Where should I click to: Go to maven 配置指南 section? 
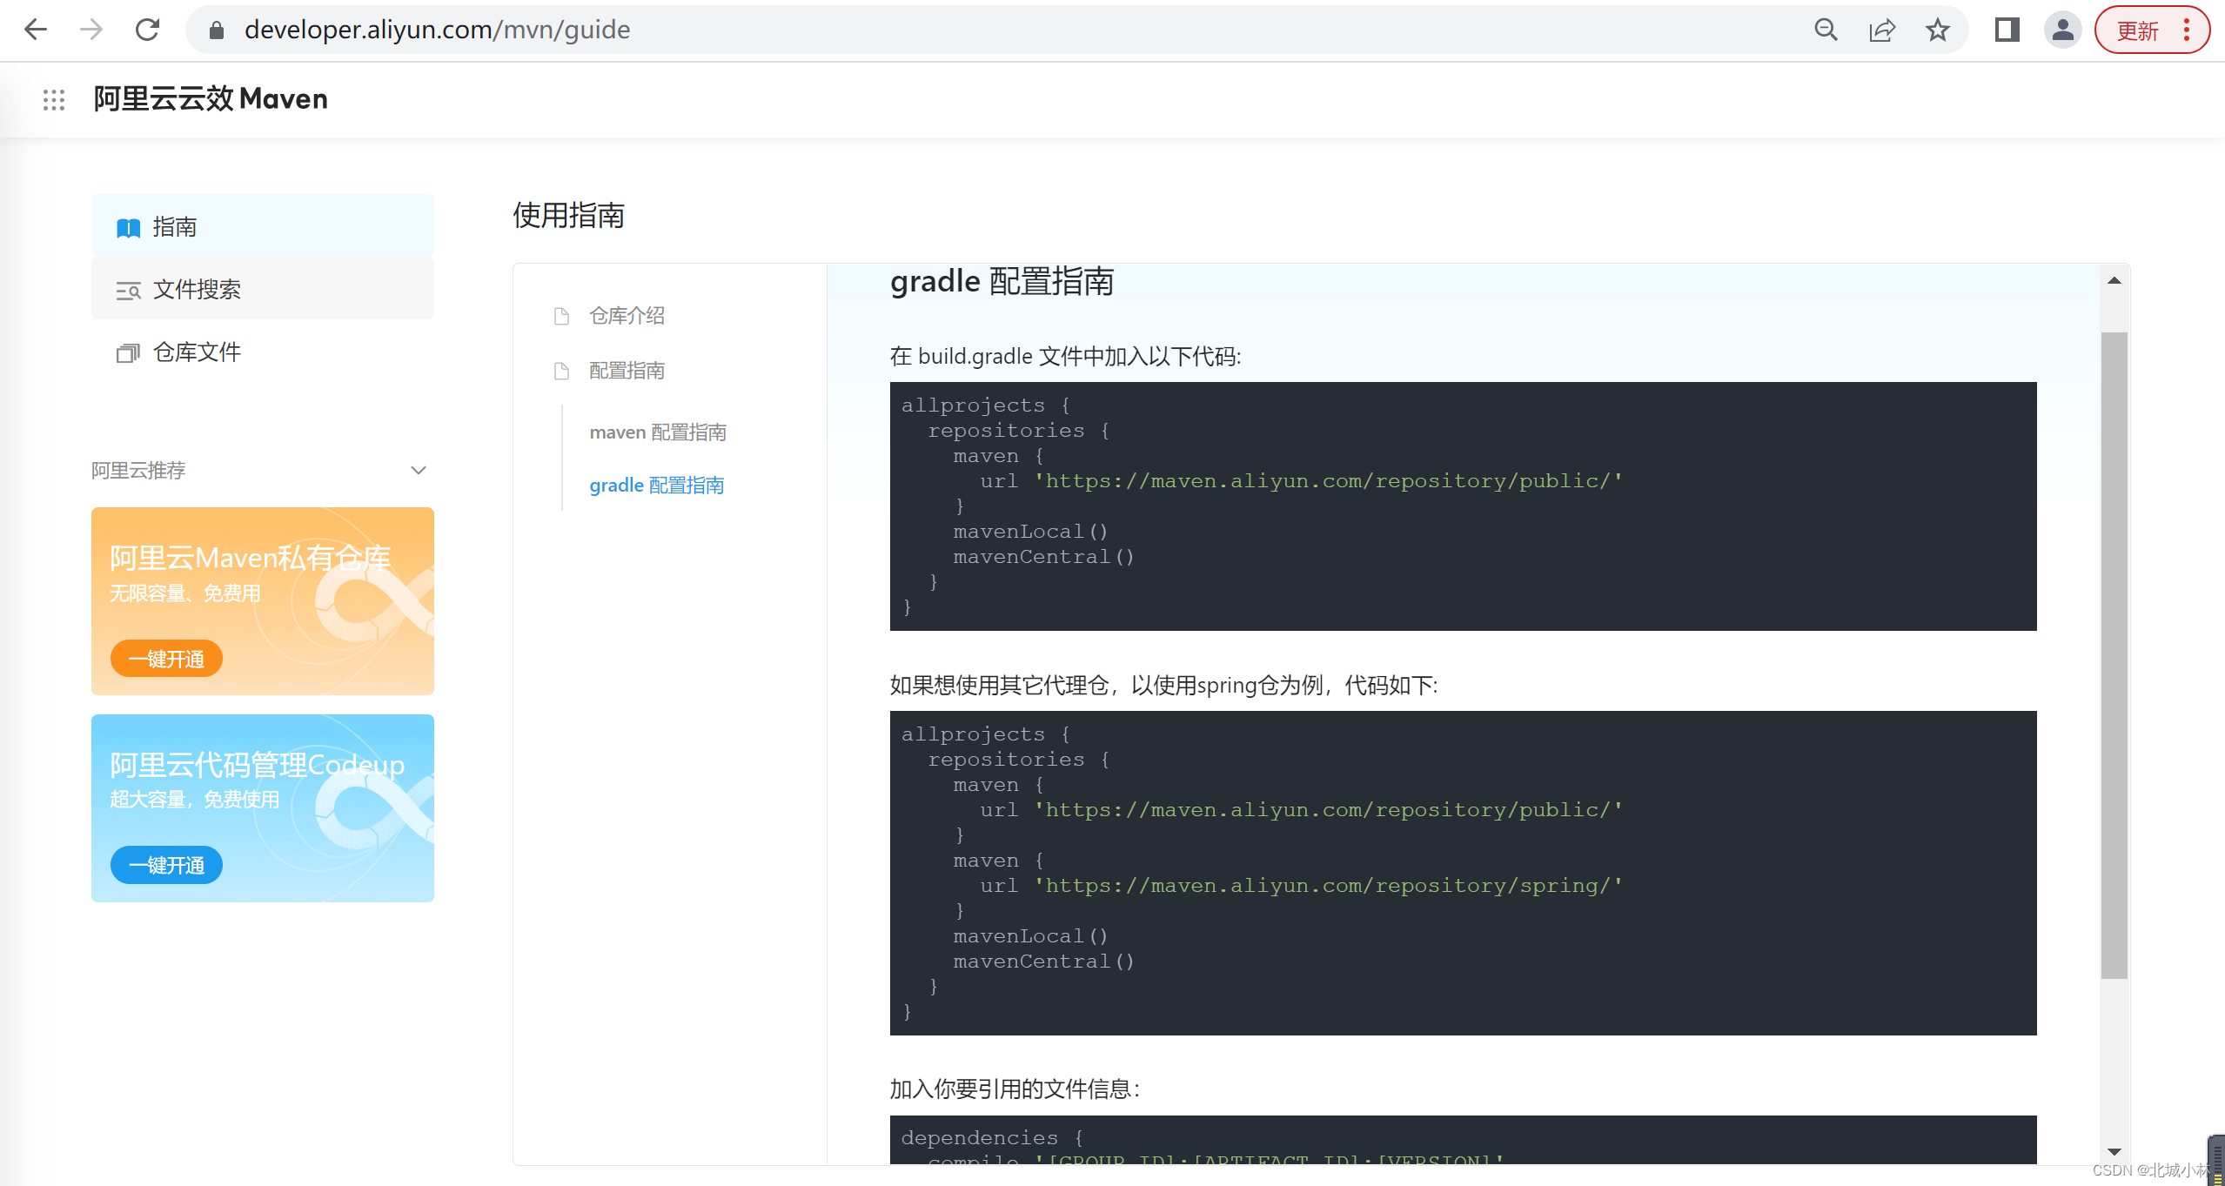click(658, 432)
